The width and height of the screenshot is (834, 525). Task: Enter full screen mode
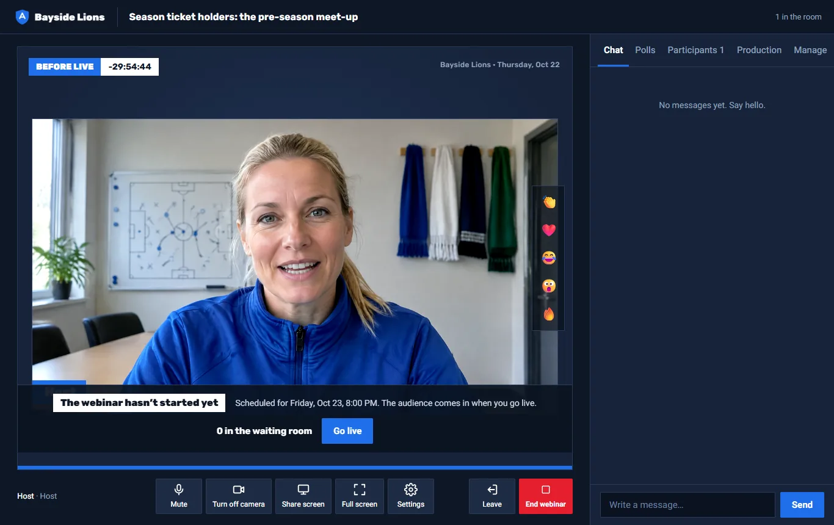360,496
